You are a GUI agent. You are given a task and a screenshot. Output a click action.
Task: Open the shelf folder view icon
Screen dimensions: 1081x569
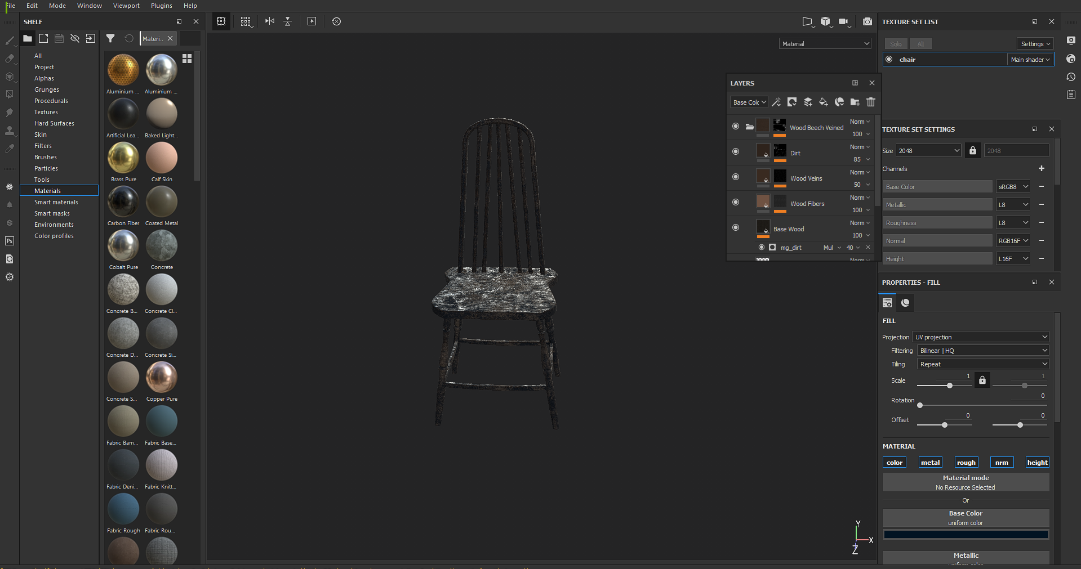(27, 38)
